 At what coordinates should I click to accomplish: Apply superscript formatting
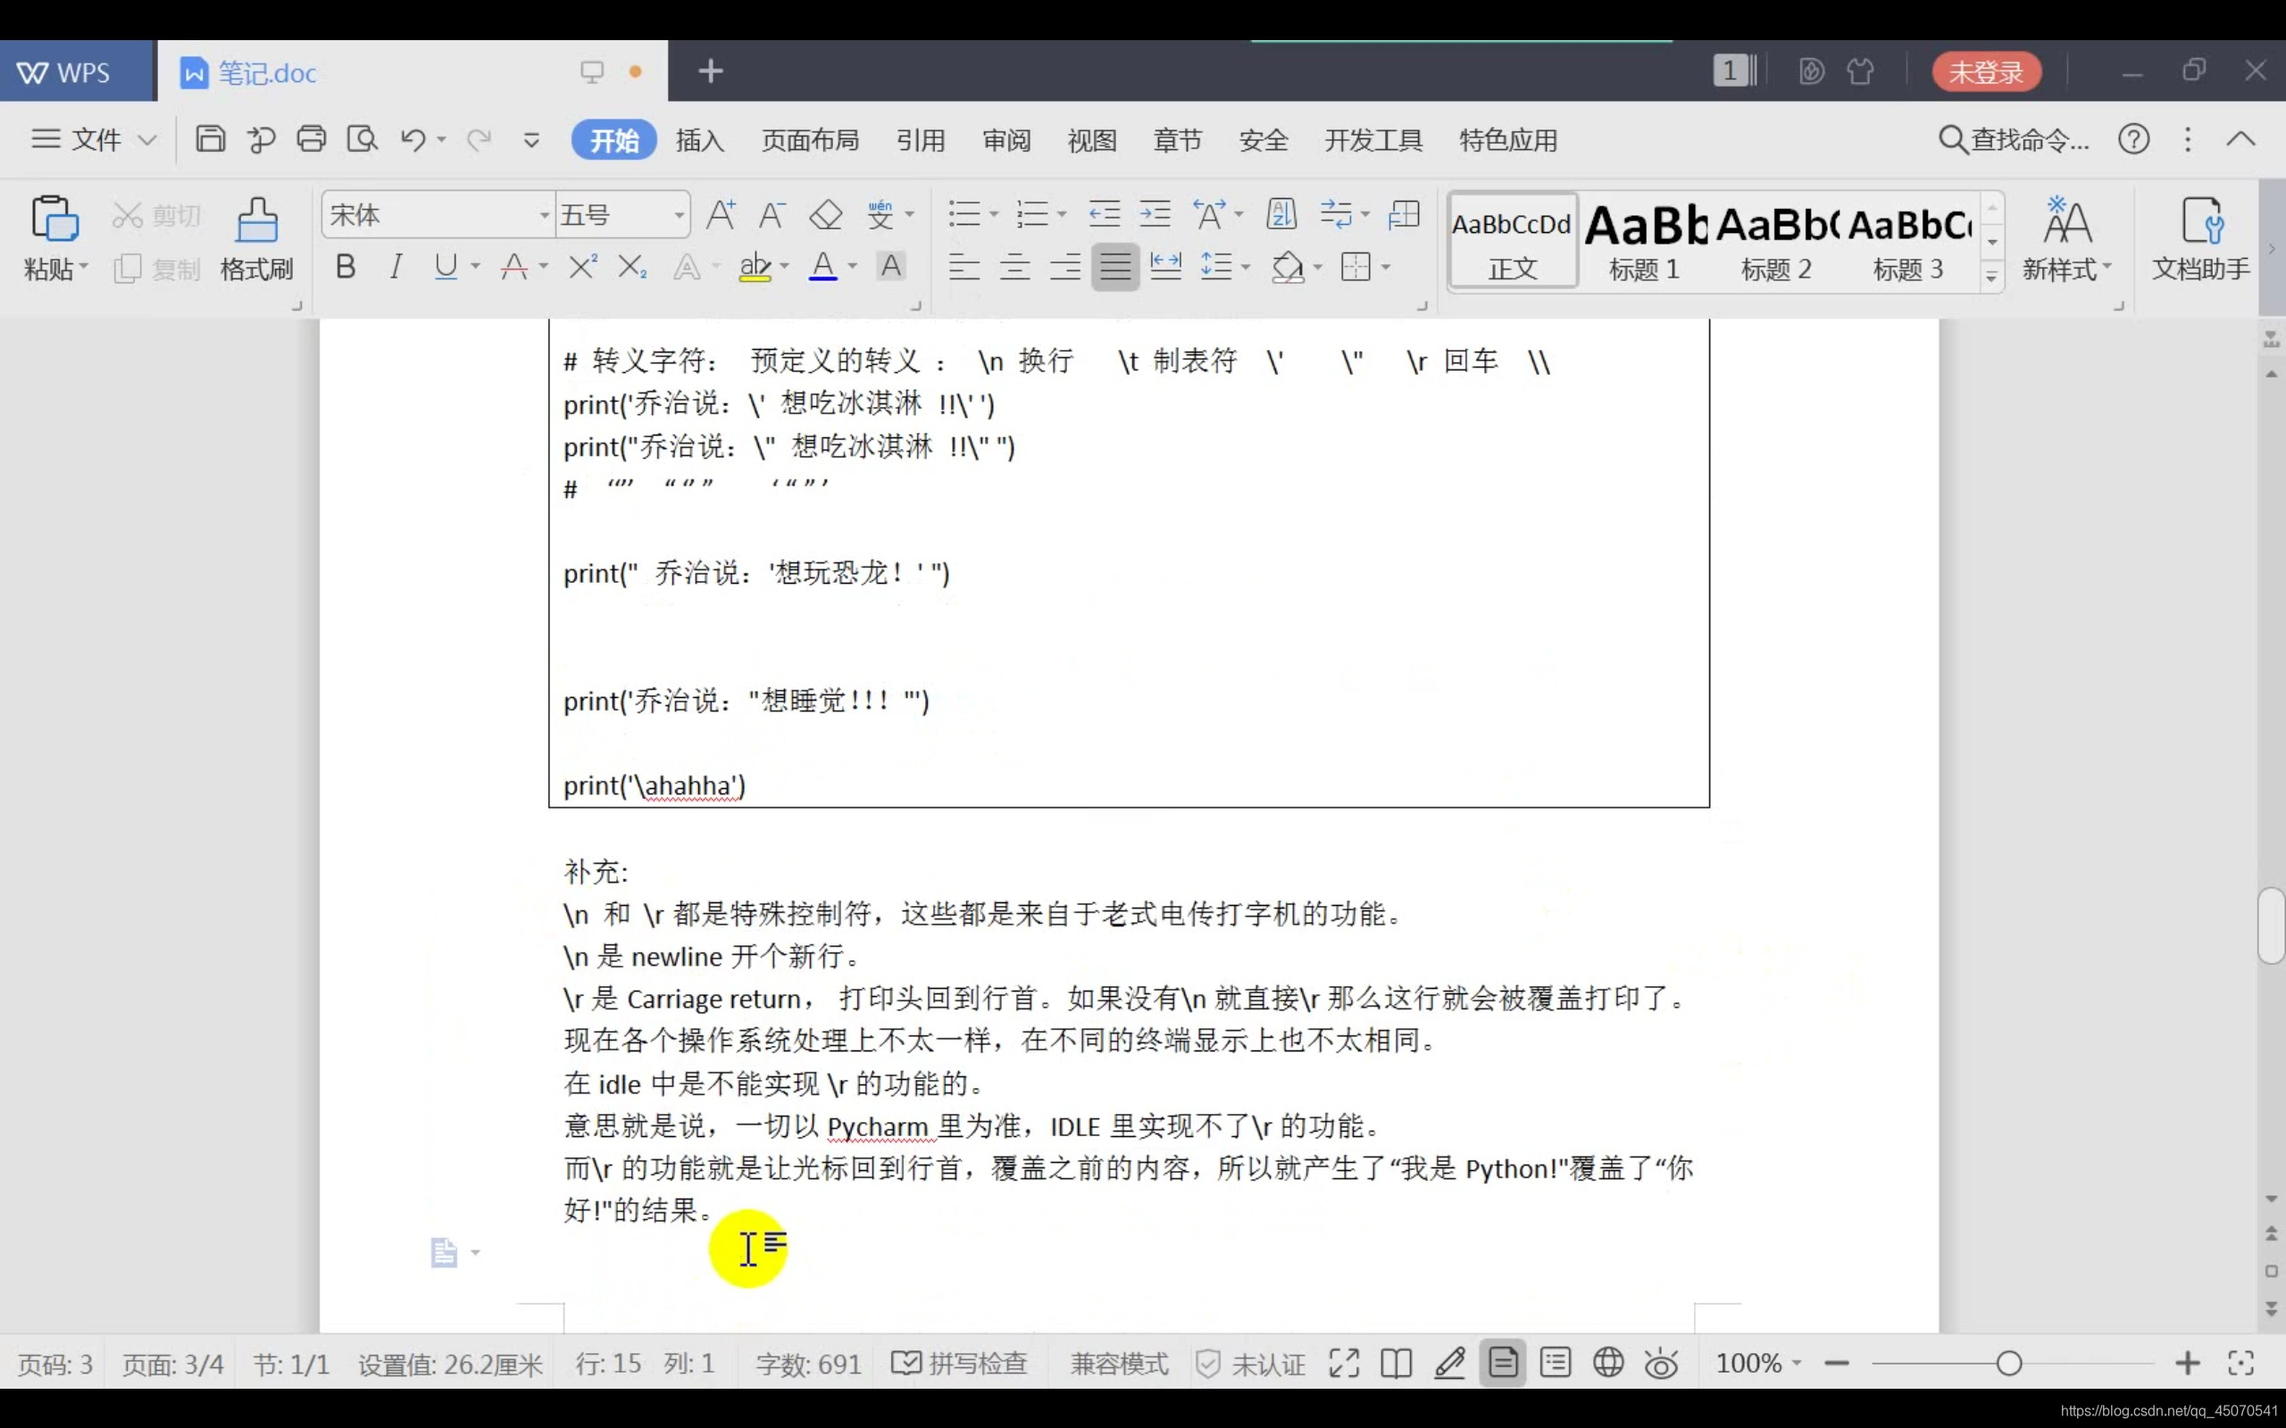582,267
